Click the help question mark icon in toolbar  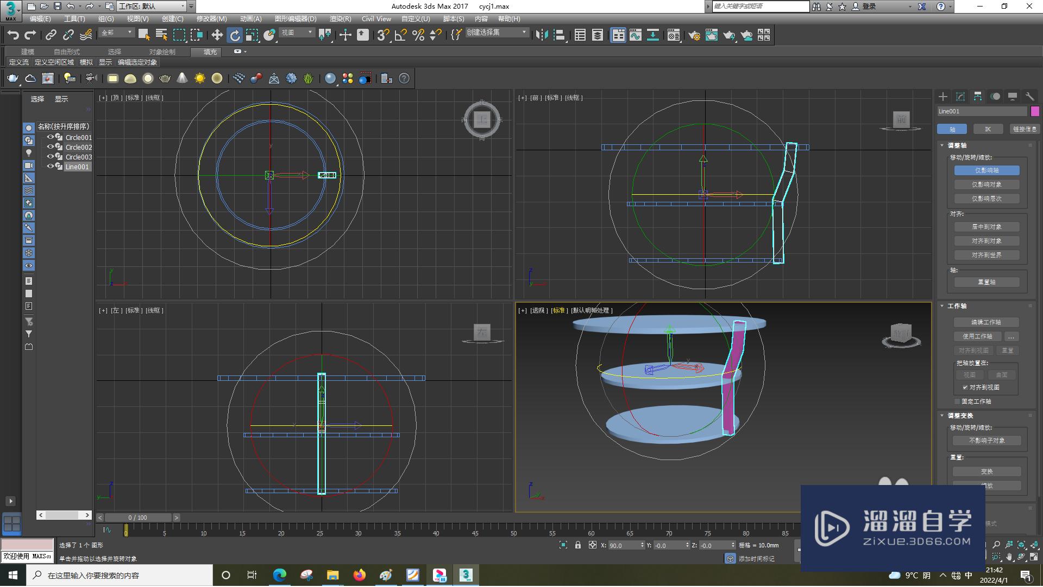click(x=404, y=79)
